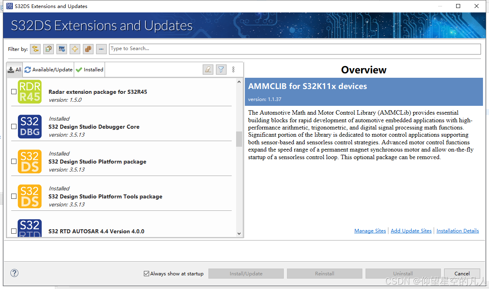Select S32 RTD AUTOSAR 4.4 Version 4.0.0

(x=96, y=231)
